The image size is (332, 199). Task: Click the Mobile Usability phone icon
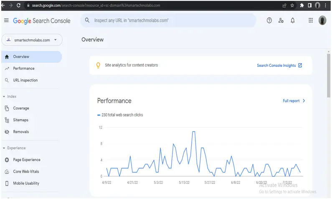(7, 183)
